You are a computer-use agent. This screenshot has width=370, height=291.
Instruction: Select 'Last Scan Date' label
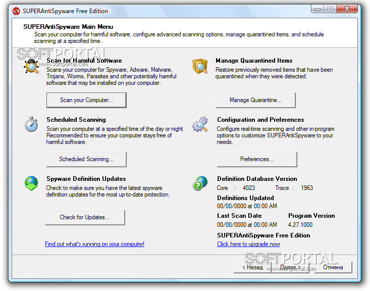[x=239, y=216]
